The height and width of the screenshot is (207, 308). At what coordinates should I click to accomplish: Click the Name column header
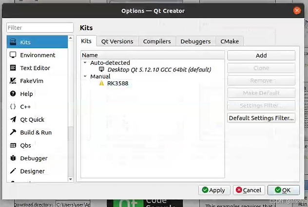coord(153,55)
